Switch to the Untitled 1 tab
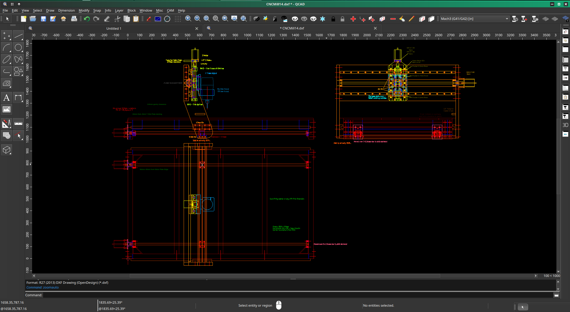 coord(114,29)
